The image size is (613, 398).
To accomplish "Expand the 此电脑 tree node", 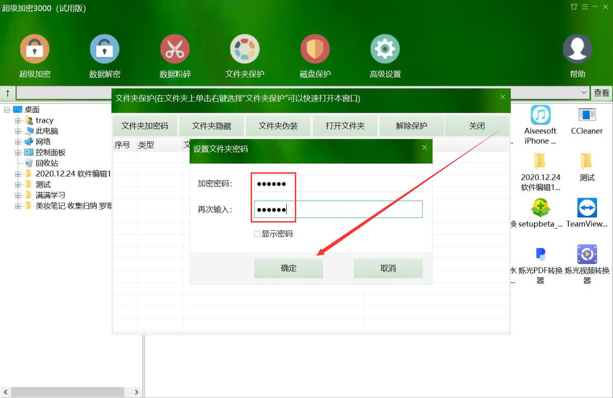I will point(18,131).
